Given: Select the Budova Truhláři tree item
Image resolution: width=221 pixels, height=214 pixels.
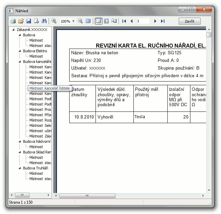Looking at the screenshot, I should coord(36,168).
